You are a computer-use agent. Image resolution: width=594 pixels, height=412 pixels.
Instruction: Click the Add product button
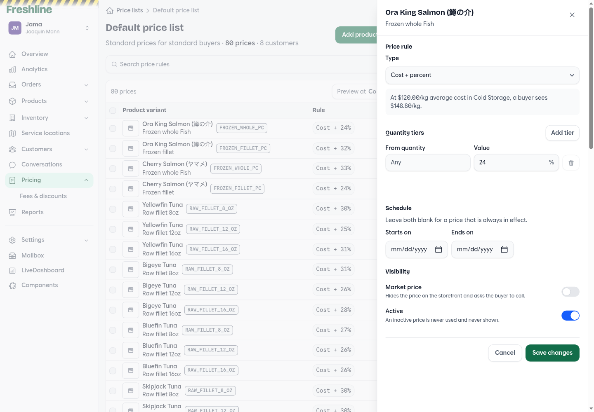pos(356,35)
